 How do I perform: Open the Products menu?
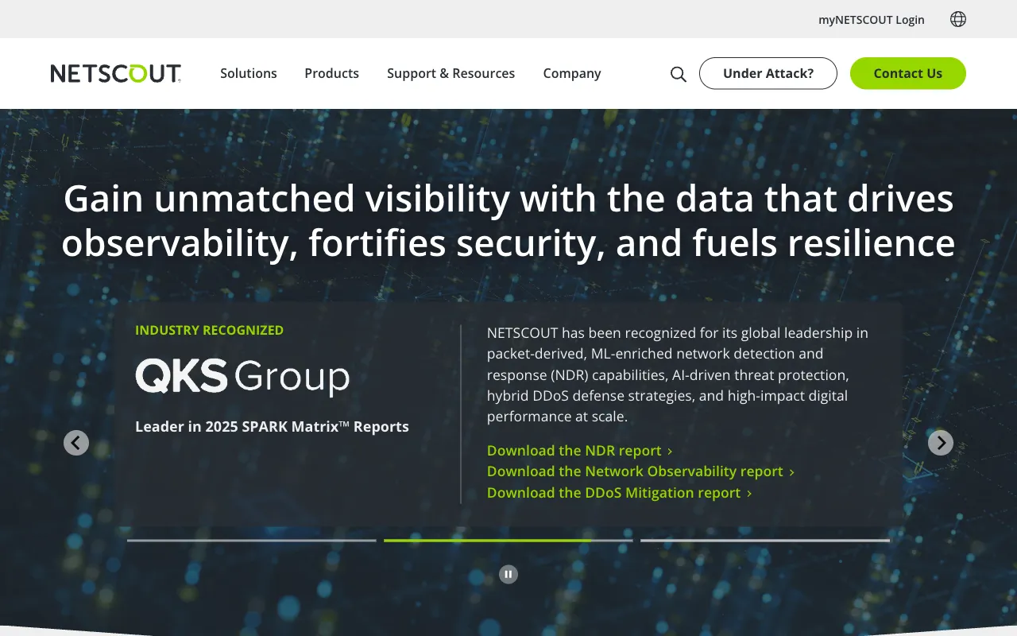[331, 73]
